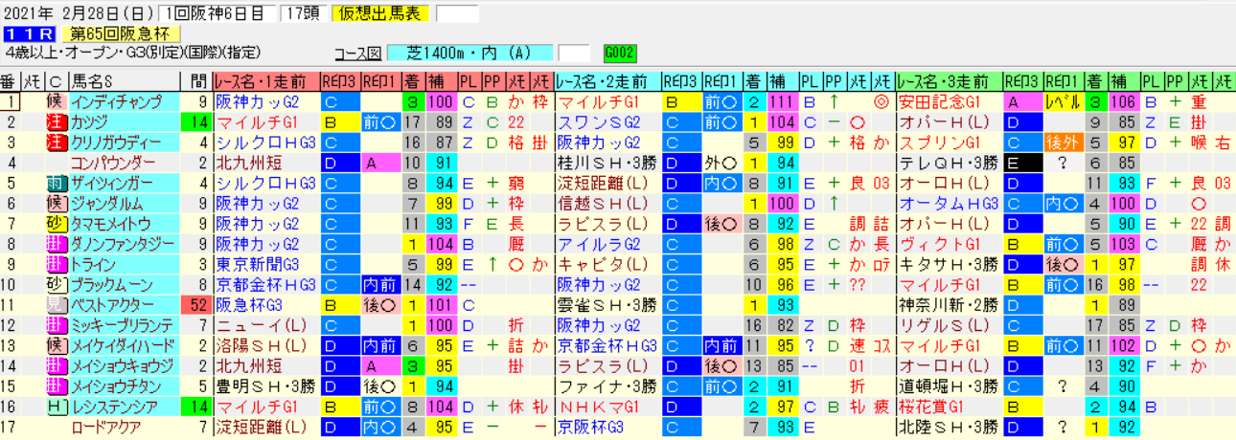Click green interval 14 in カツジ row
The height and width of the screenshot is (440, 1236).
tap(198, 121)
